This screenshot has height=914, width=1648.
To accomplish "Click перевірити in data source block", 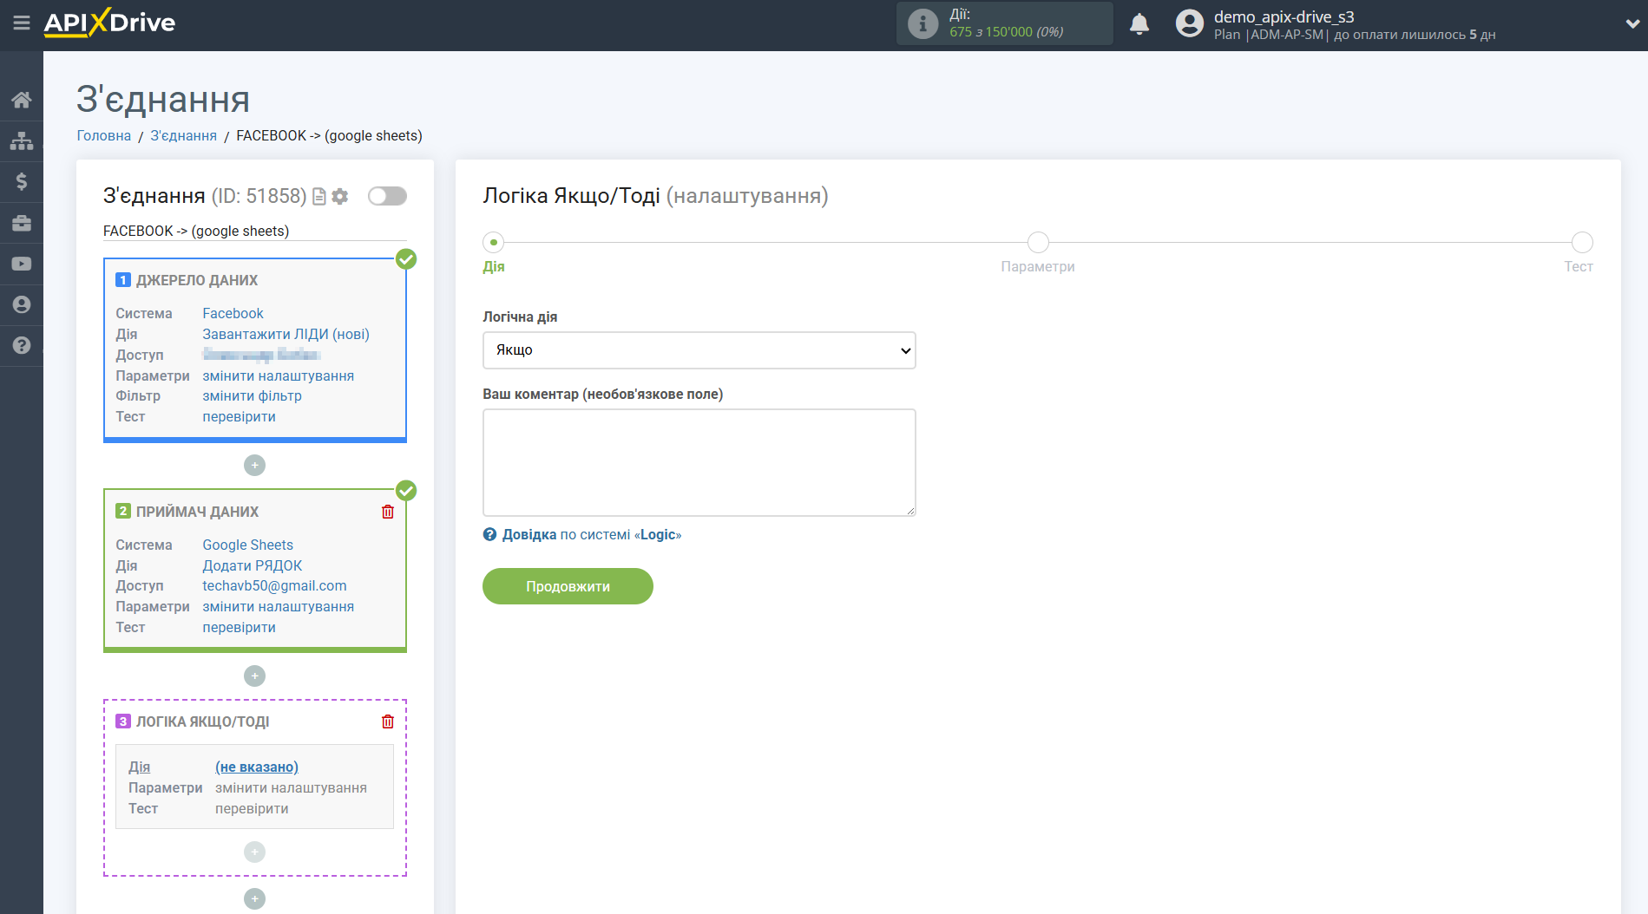I will (239, 416).
